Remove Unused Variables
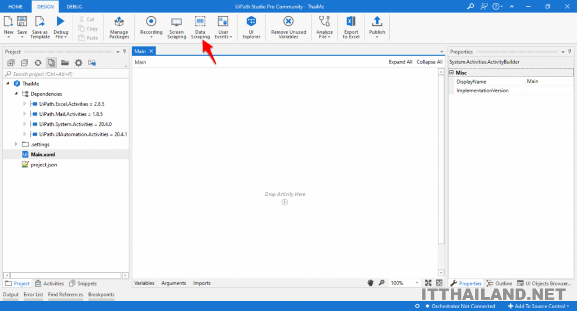The image size is (577, 311). coord(288,27)
